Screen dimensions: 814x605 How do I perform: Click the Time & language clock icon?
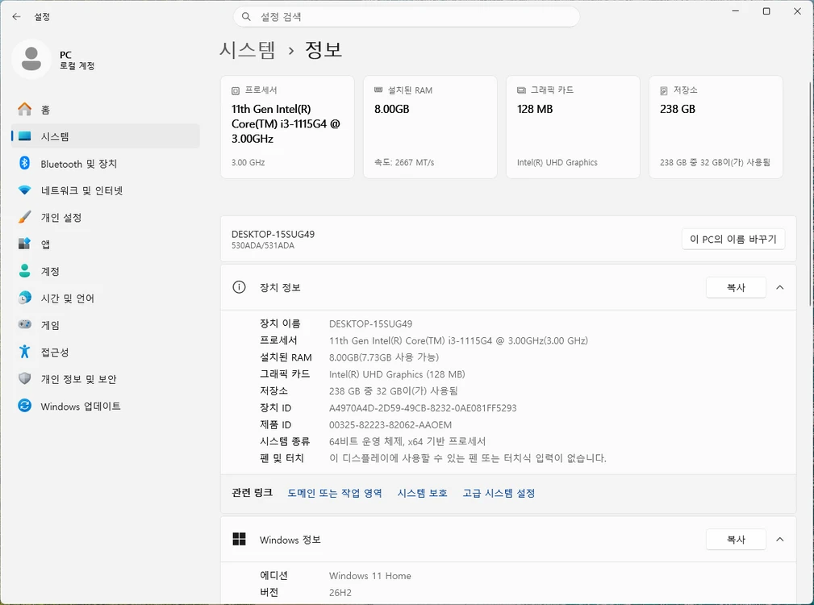pos(24,298)
